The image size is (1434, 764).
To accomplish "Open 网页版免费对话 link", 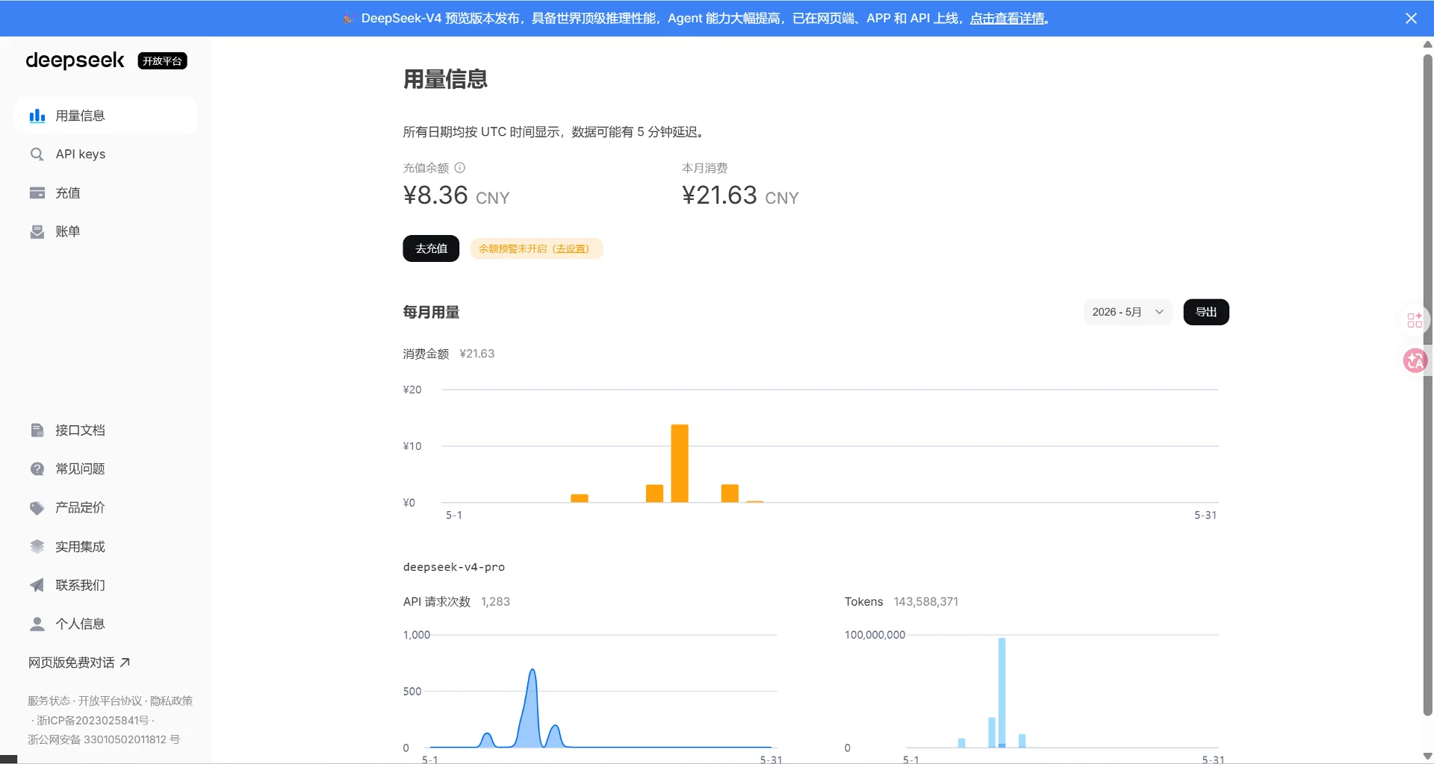I will pyautogui.click(x=79, y=663).
